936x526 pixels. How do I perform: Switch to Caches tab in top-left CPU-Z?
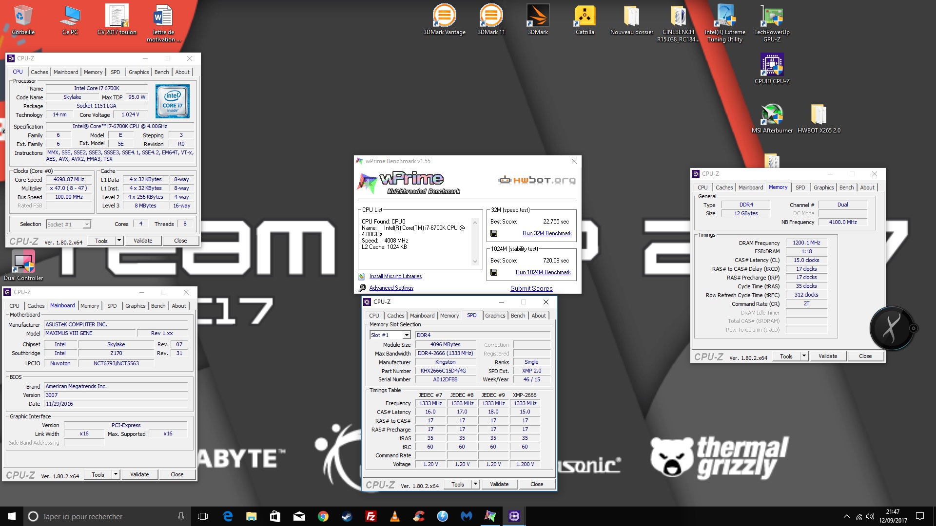39,72
